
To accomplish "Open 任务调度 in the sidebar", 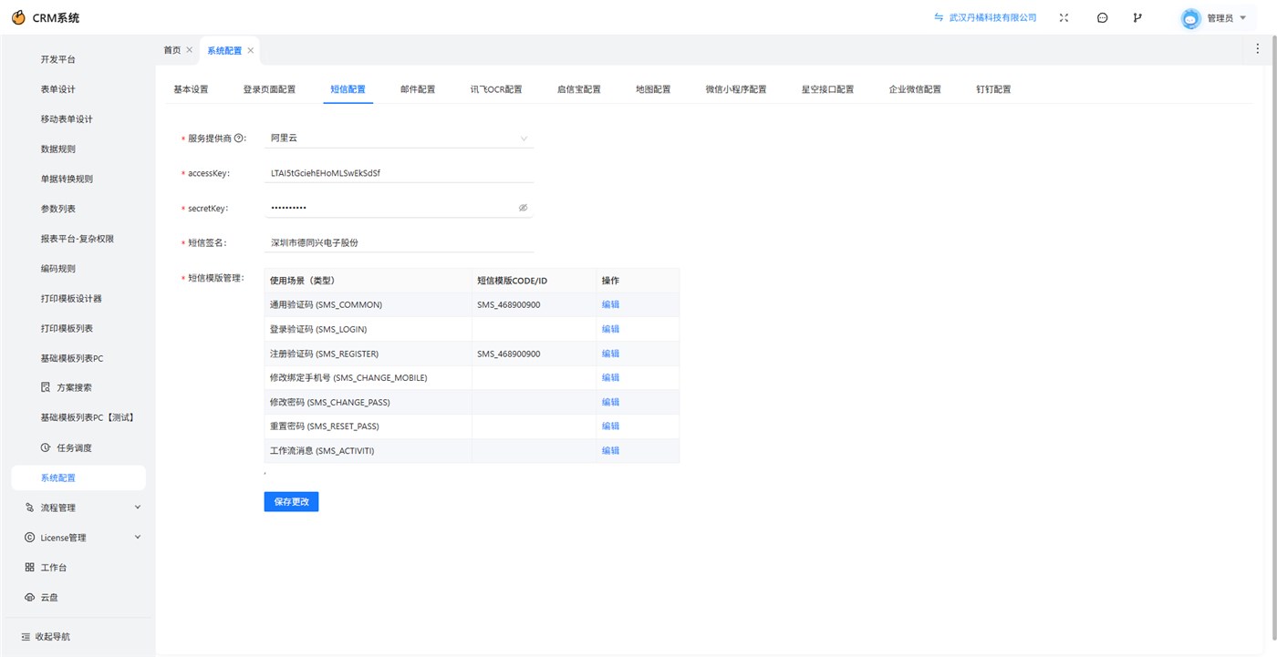I will point(74,448).
